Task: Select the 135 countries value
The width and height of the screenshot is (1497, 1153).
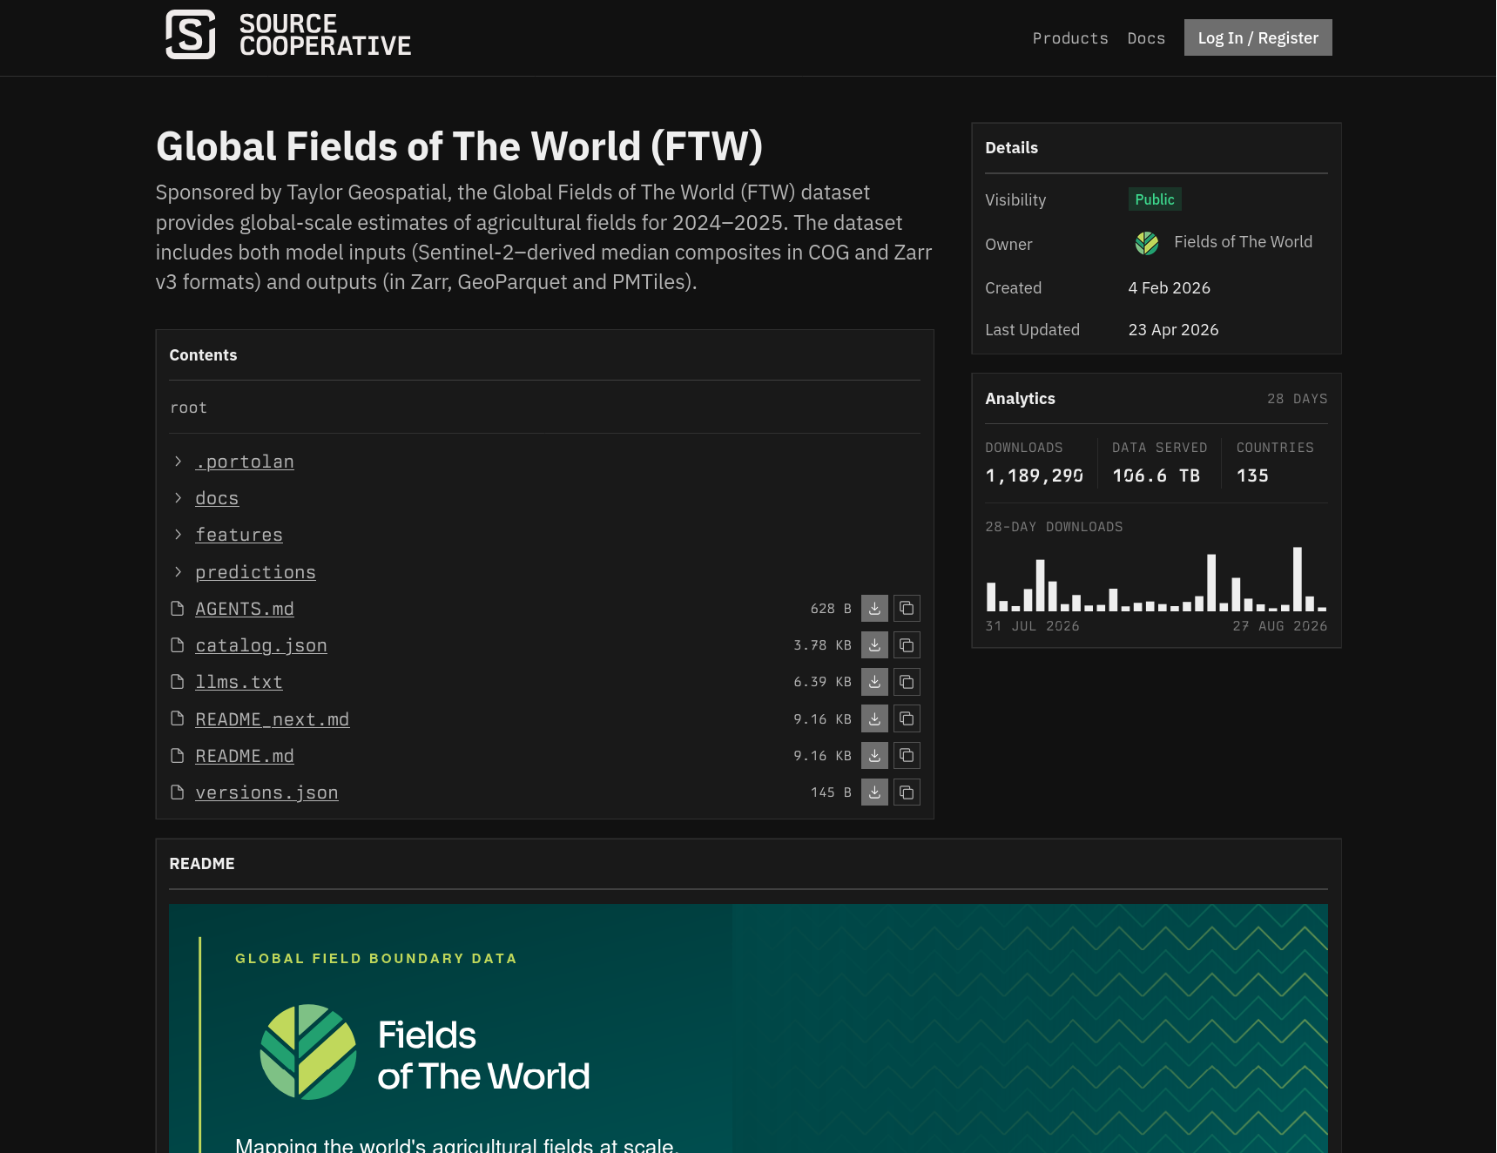Action: (x=1252, y=475)
